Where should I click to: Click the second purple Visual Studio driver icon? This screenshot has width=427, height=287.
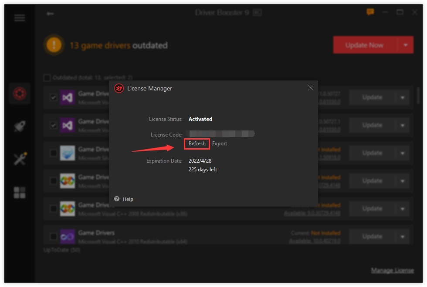68,125
